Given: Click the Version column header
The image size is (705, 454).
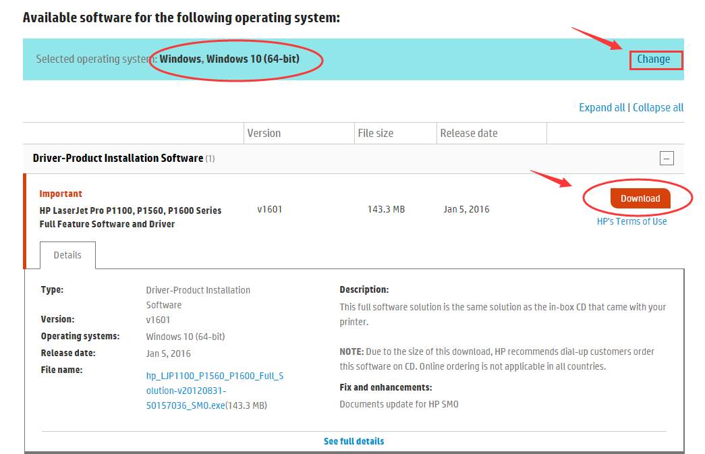Looking at the screenshot, I should click(x=264, y=134).
